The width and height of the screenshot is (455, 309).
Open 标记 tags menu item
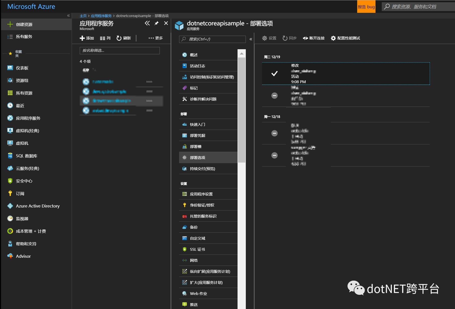point(208,88)
